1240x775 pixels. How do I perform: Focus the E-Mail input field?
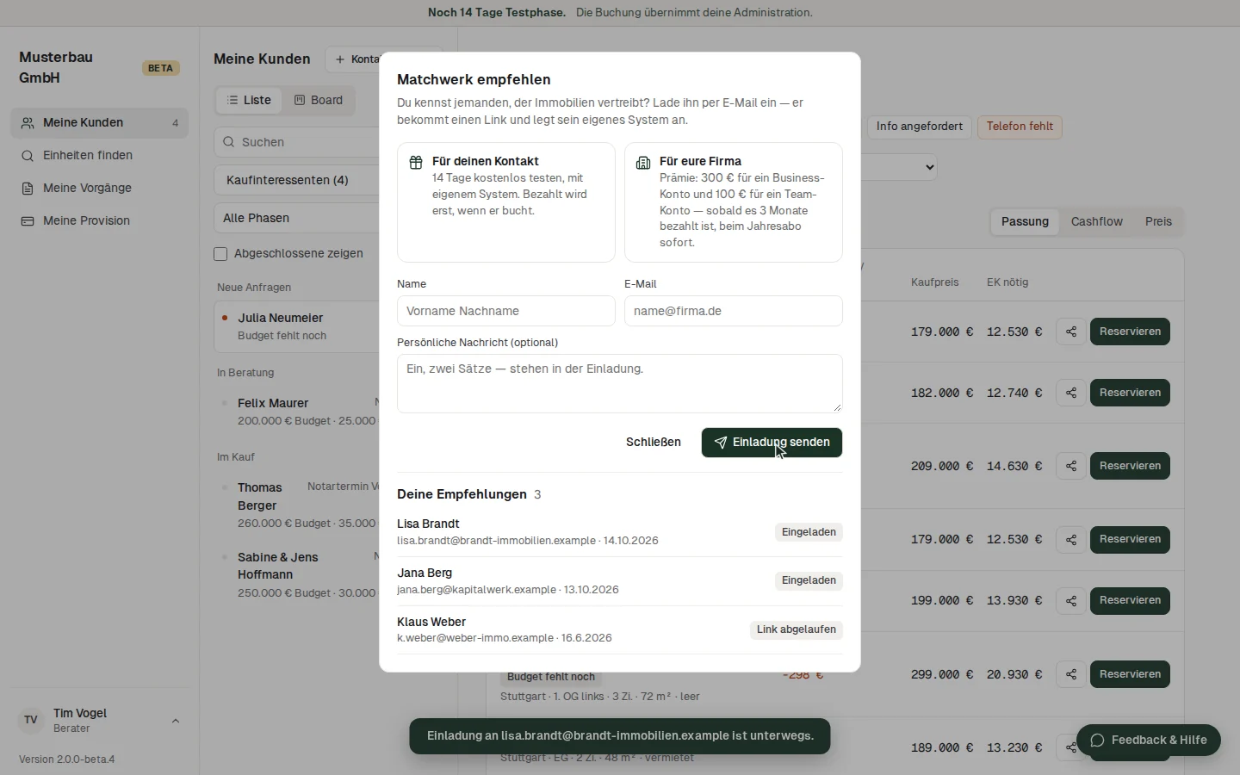pyautogui.click(x=734, y=311)
